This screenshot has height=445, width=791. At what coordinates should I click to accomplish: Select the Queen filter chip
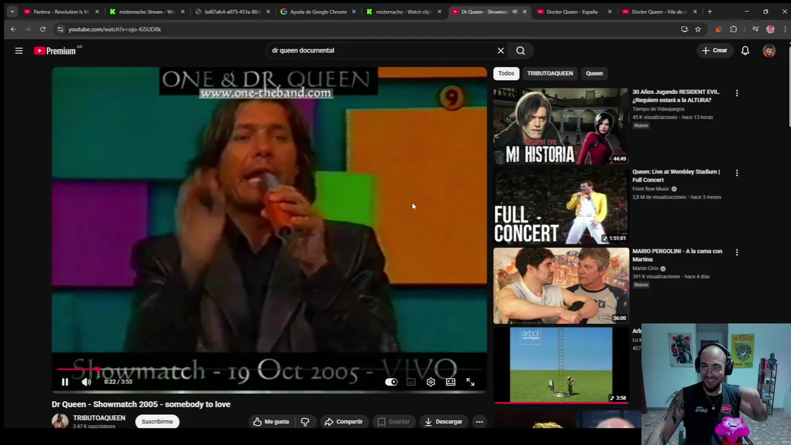pyautogui.click(x=594, y=74)
